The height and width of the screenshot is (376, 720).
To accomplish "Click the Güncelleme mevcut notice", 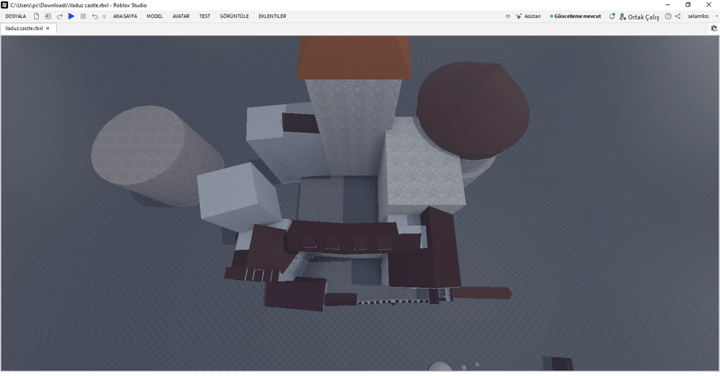I will coord(575,16).
